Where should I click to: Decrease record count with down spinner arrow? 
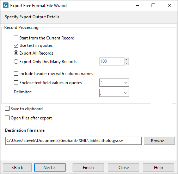coord(126,63)
